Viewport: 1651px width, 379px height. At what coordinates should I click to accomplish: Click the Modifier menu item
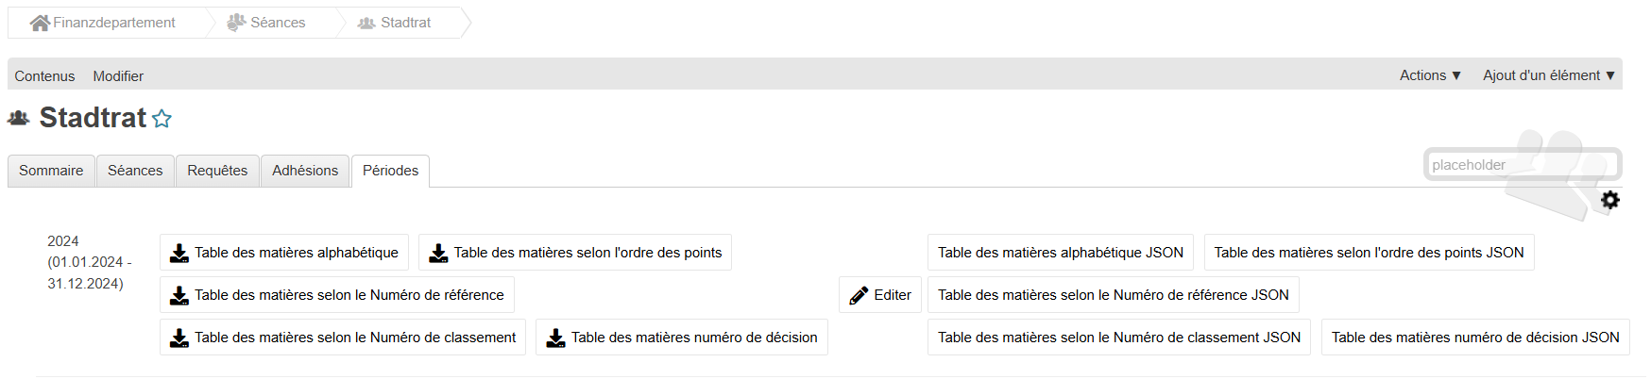(x=118, y=76)
